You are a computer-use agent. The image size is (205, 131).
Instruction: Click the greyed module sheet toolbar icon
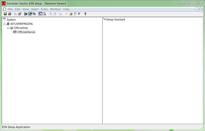pyautogui.click(x=55, y=14)
